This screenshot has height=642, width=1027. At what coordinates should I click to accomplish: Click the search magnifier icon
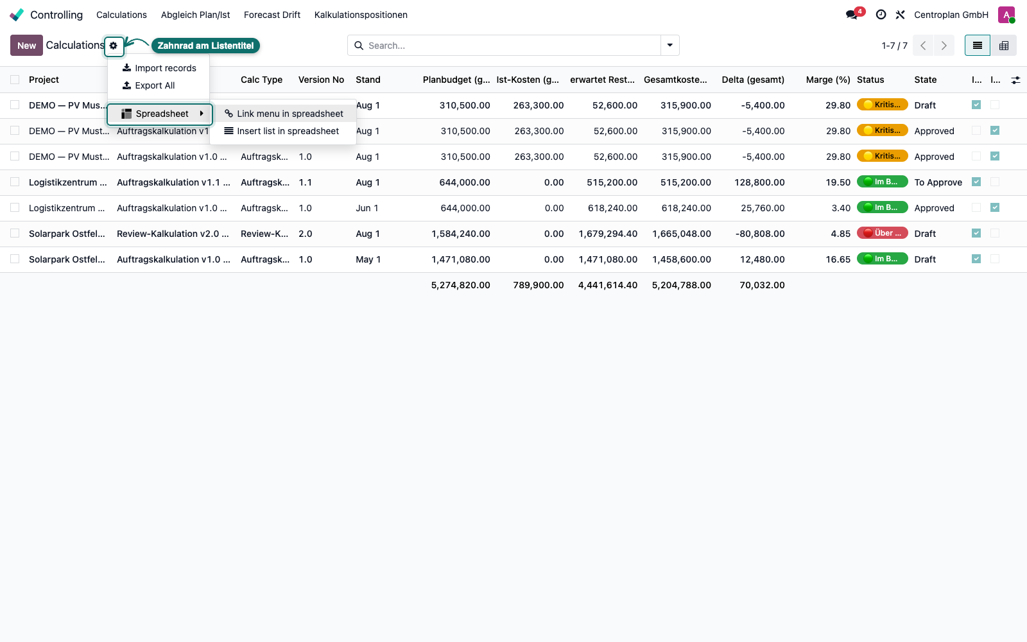pos(359,46)
